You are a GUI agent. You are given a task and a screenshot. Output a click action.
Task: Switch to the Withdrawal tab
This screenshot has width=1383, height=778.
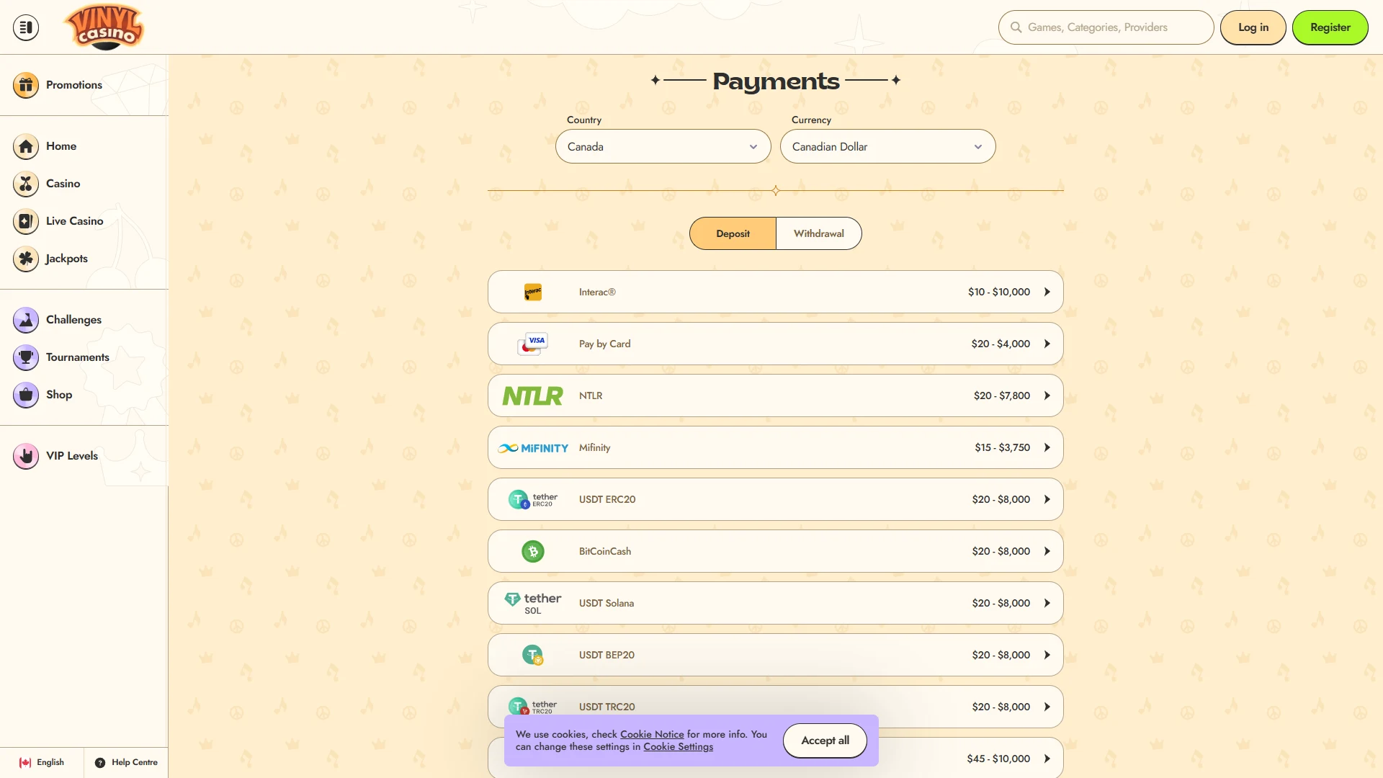pyautogui.click(x=819, y=233)
